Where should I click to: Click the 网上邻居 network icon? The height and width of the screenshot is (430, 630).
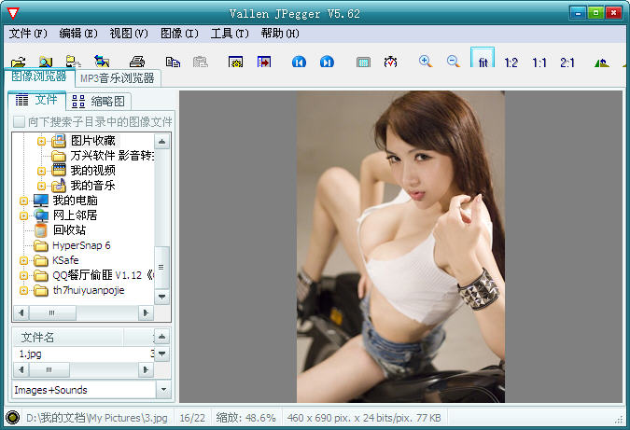[40, 215]
